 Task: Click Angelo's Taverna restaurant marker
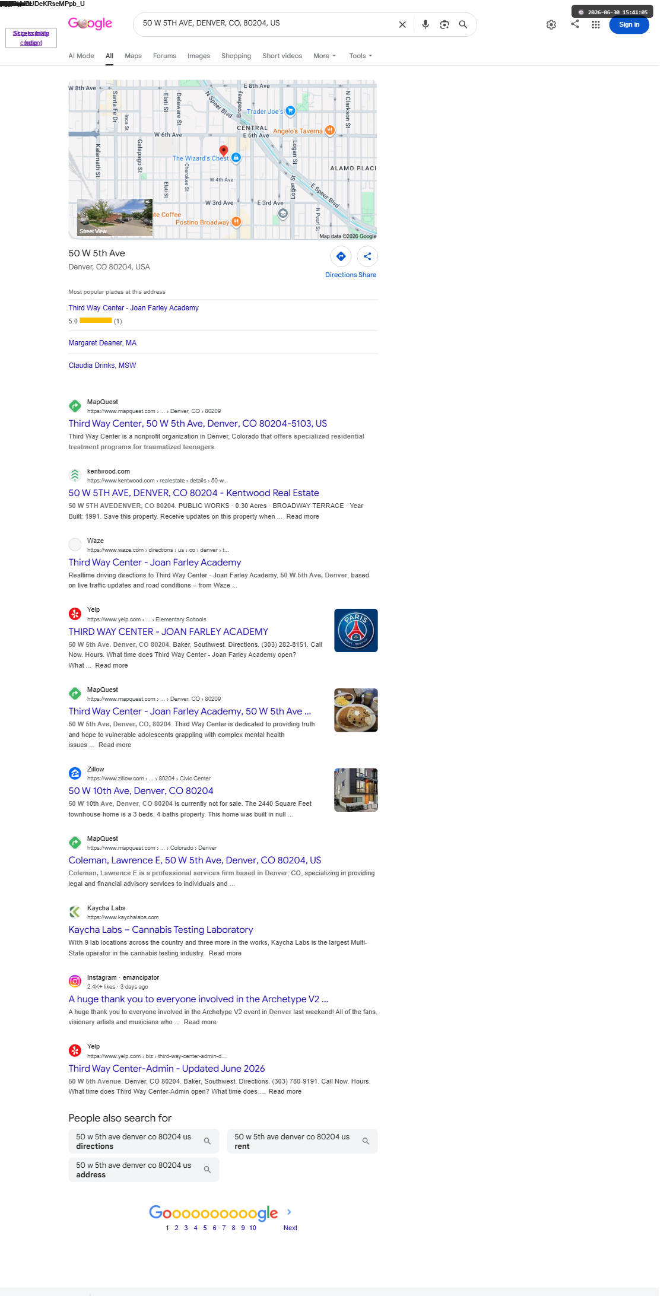tap(330, 130)
